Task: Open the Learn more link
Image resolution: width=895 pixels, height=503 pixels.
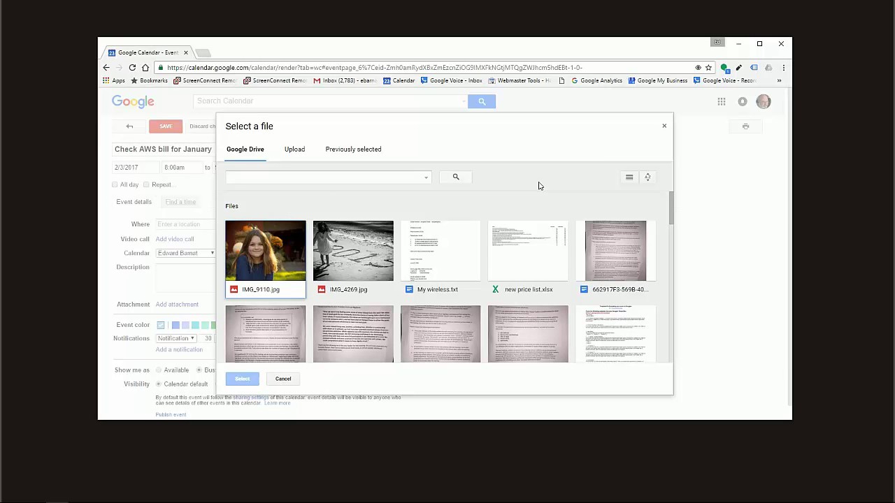Action: pos(277,403)
